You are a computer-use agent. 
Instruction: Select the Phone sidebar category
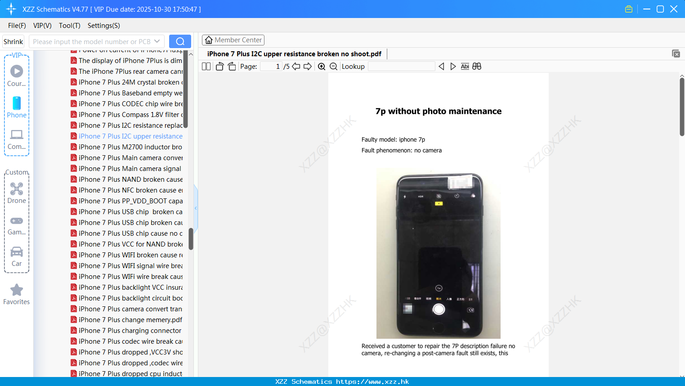(x=17, y=108)
